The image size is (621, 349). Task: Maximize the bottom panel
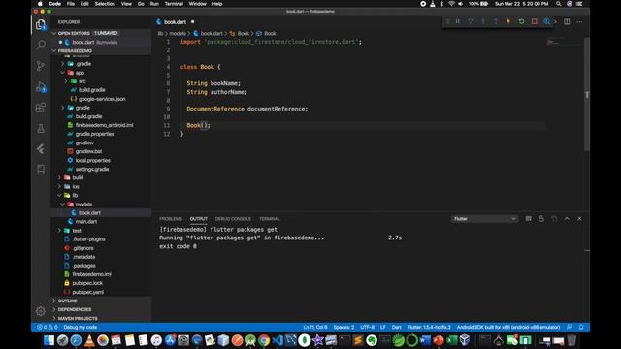[x=567, y=219]
